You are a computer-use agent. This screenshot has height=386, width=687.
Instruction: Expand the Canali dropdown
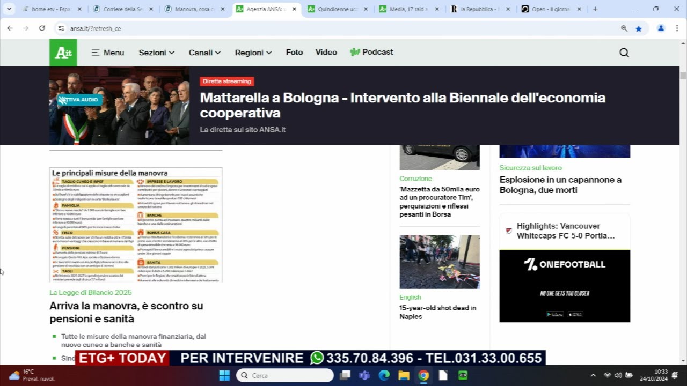click(204, 53)
